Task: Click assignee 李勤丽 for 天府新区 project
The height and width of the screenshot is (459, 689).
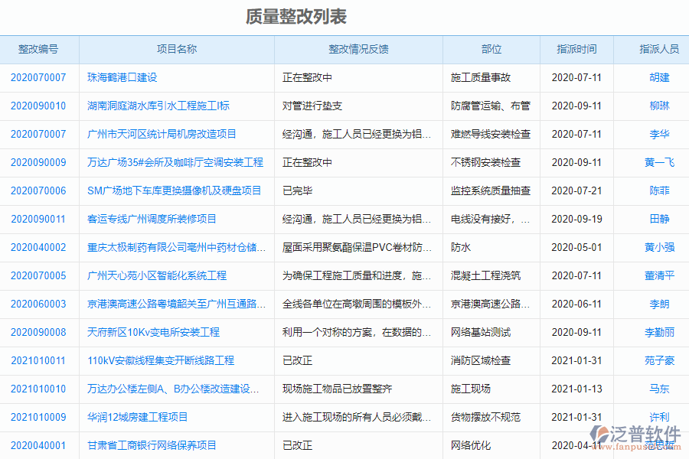Action: point(659,332)
